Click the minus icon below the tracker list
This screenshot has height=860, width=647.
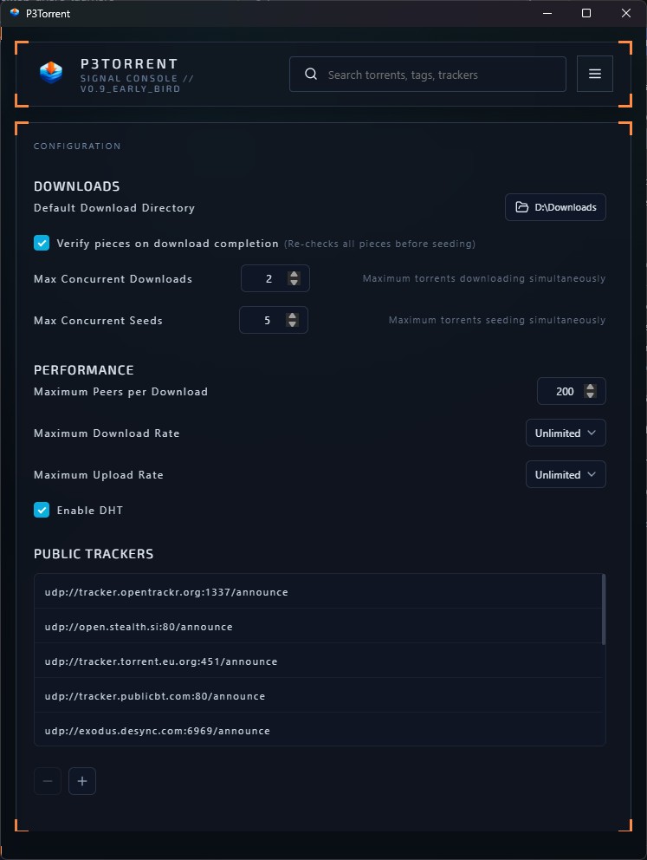[x=48, y=781]
